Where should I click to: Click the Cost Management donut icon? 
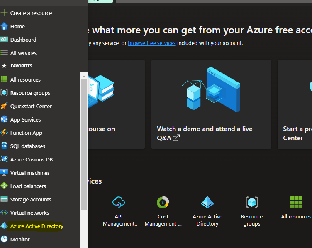(x=163, y=202)
